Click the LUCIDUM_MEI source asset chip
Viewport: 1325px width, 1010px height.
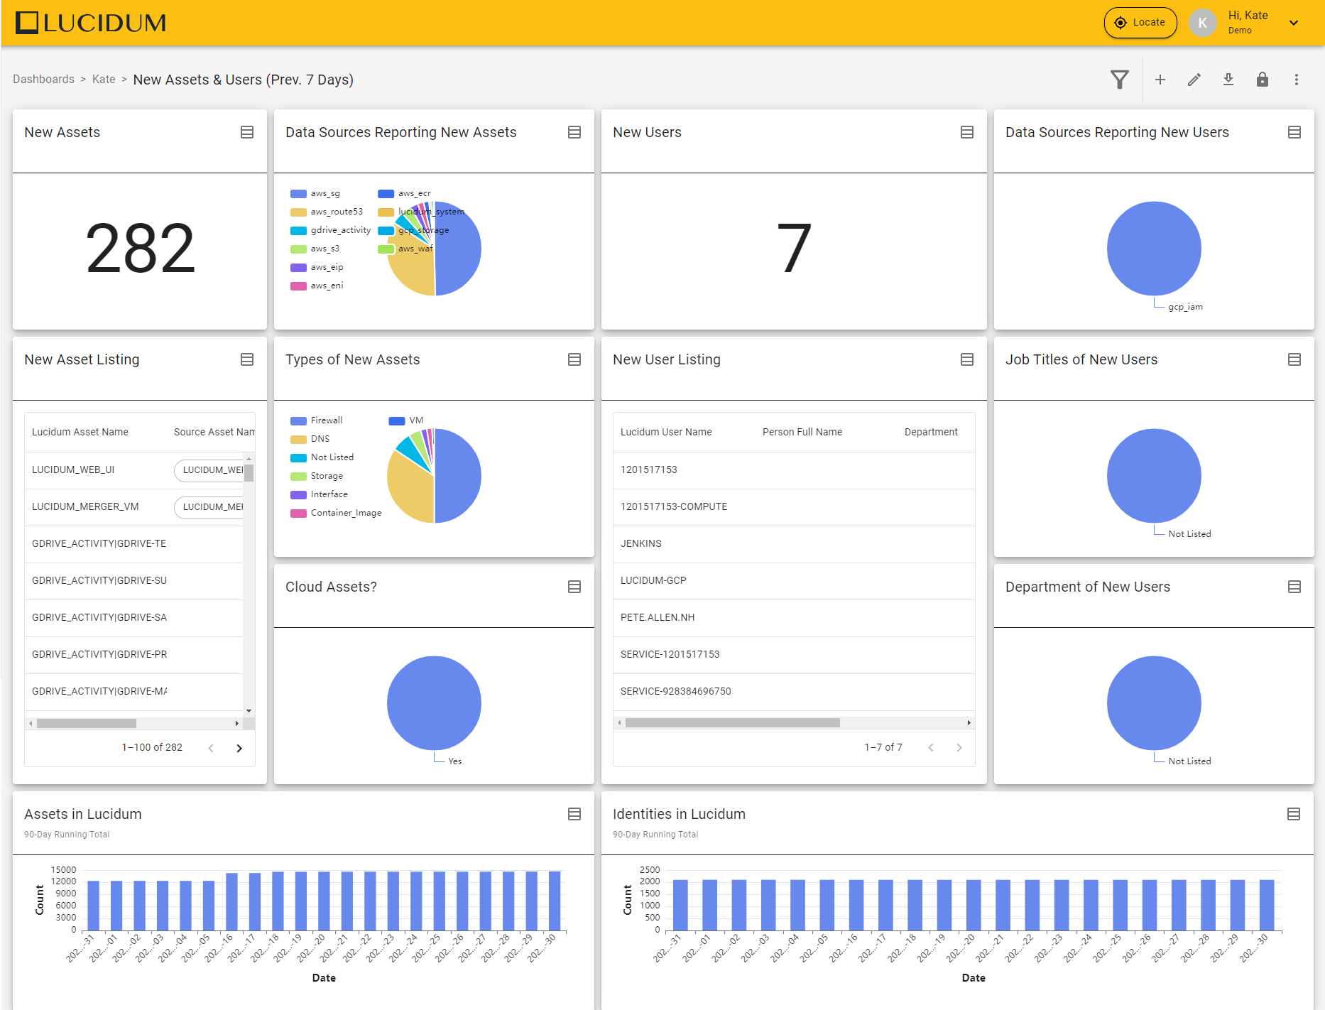coord(210,506)
